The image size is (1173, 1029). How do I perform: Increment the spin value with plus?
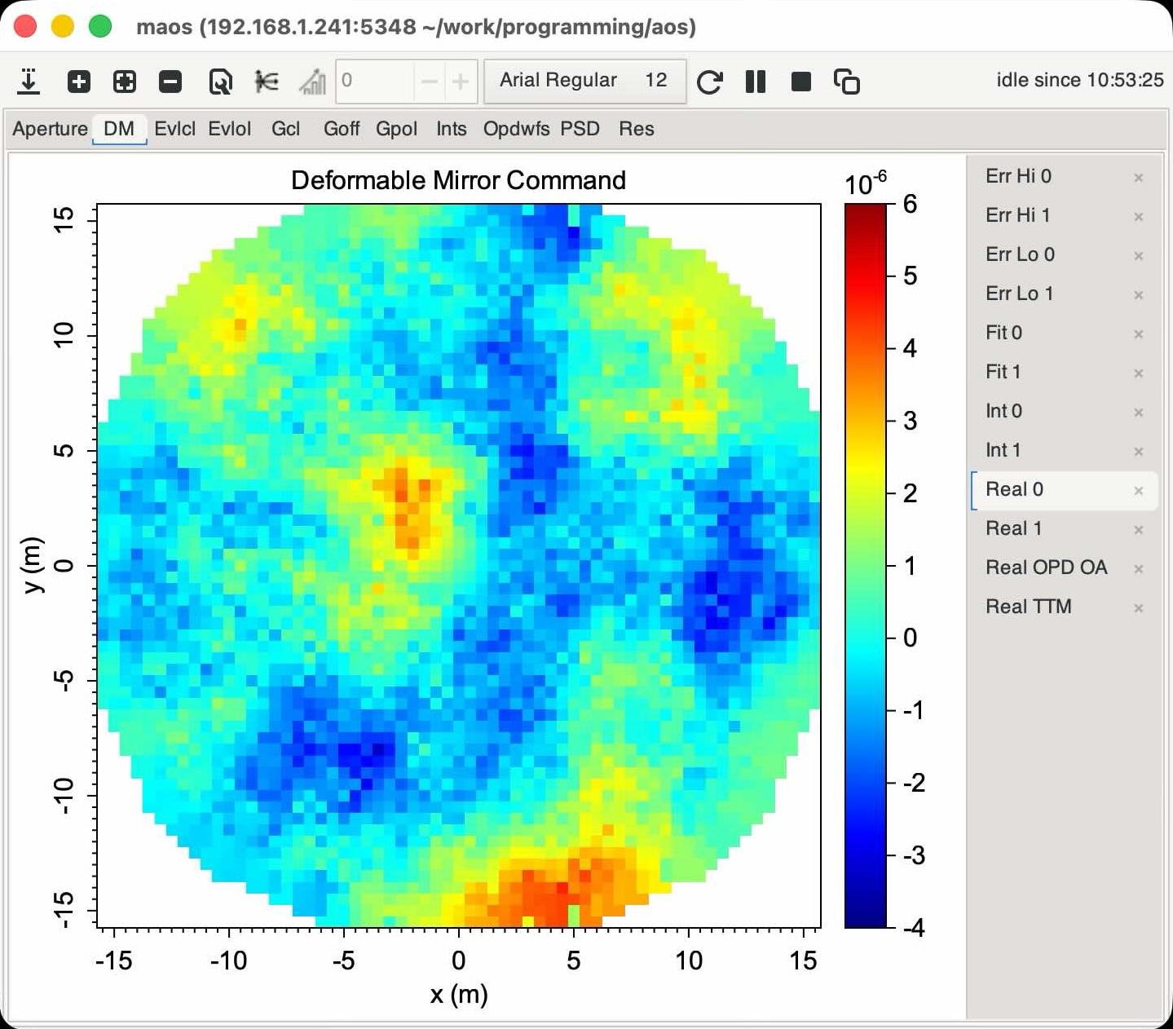pos(461,82)
